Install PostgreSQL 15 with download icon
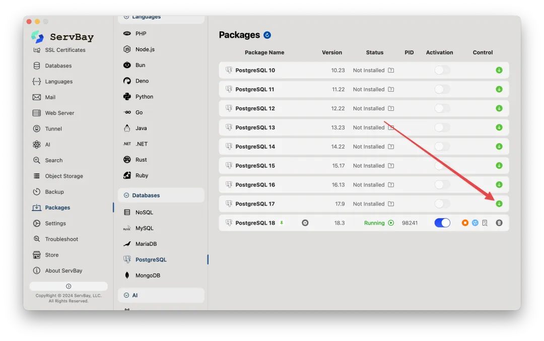Viewport: 544px width, 341px height. point(499,166)
